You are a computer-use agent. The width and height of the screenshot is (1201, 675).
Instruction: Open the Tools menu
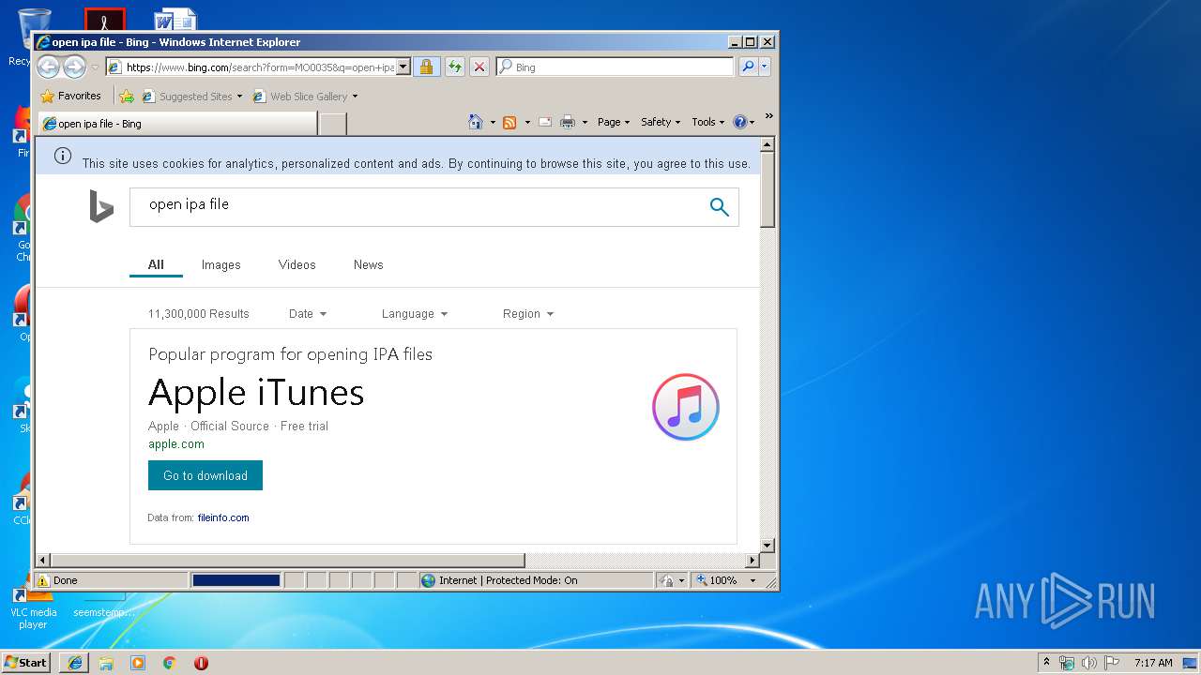[708, 122]
